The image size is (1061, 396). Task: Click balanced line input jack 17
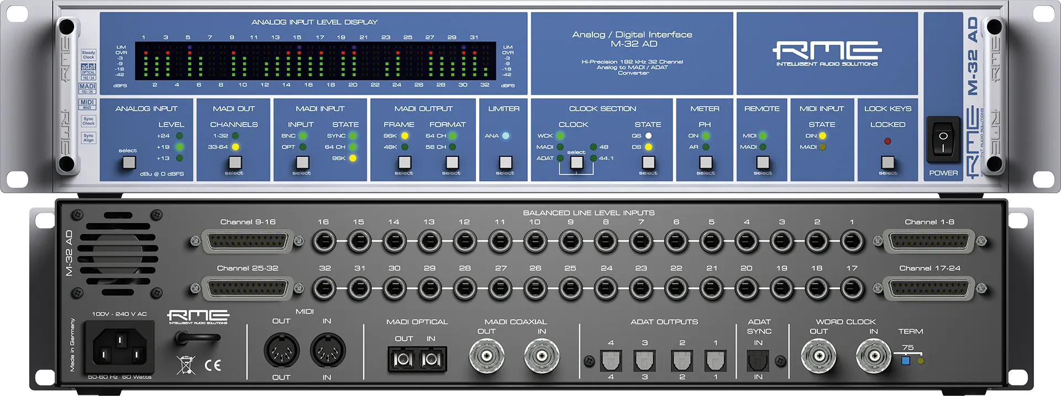[x=852, y=288]
